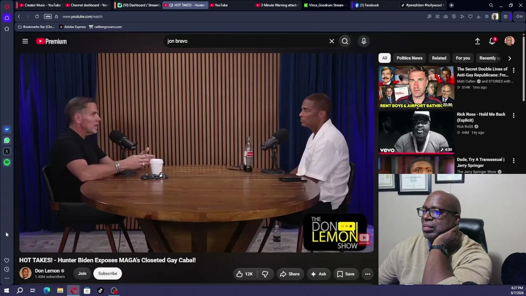Like the video (12K)
The height and width of the screenshot is (296, 526).
245,274
